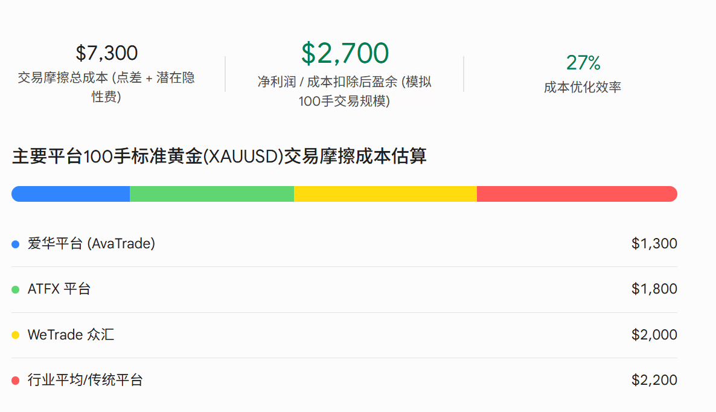Click the ATFX 平台 row label
Screen dimensions: 716x412
59,289
